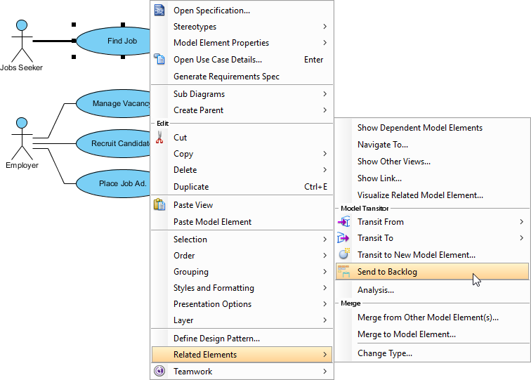Choose Show Link... in the submenu
The width and height of the screenshot is (531, 380).
point(432,178)
